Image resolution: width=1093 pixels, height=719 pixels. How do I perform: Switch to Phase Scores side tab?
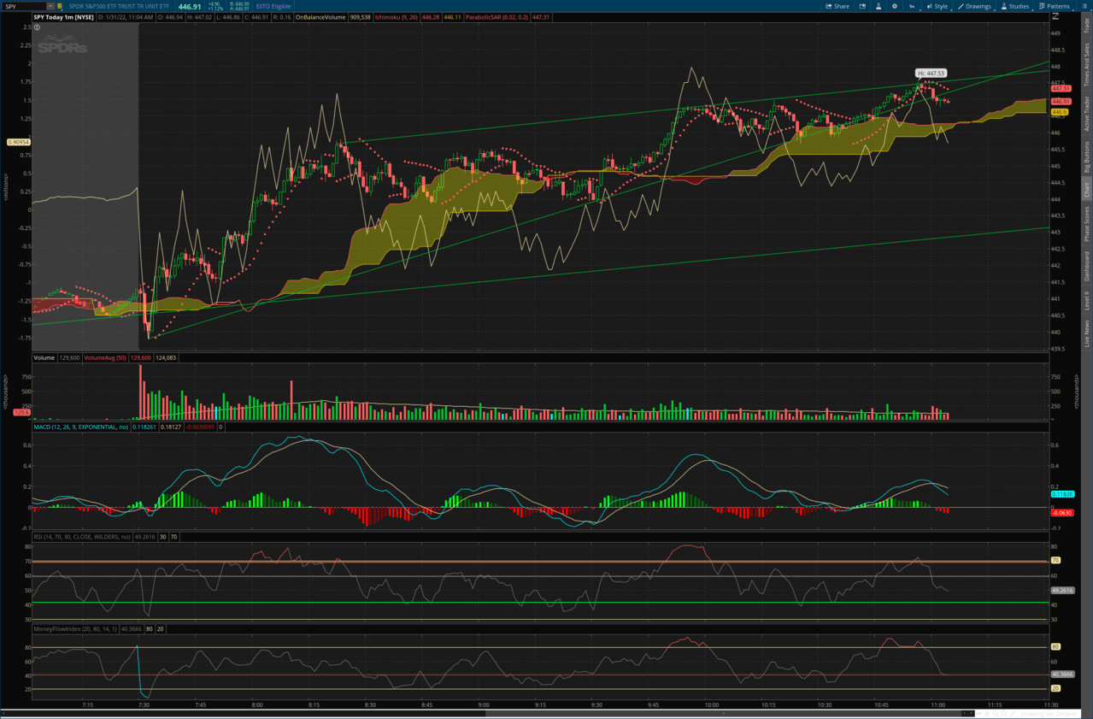[1087, 224]
